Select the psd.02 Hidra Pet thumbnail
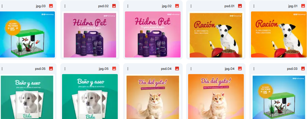 (90, 35)
